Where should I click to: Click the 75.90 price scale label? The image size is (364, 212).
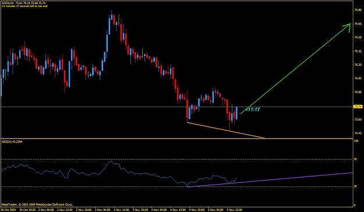pos(358,92)
